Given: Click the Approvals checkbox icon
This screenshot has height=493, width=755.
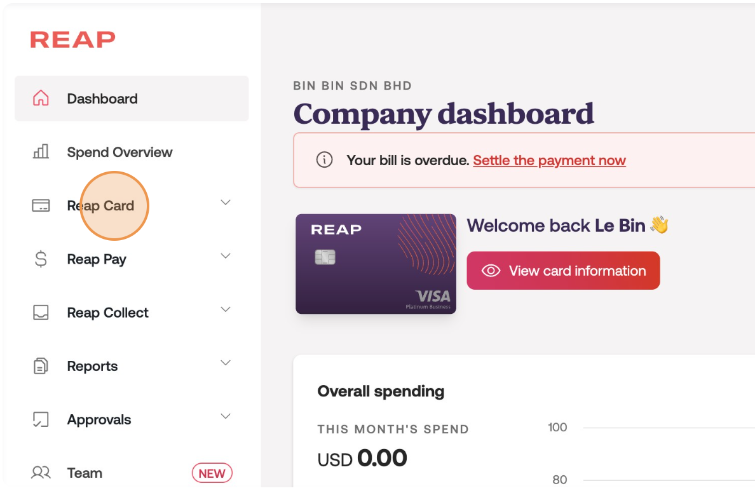Looking at the screenshot, I should (x=41, y=419).
